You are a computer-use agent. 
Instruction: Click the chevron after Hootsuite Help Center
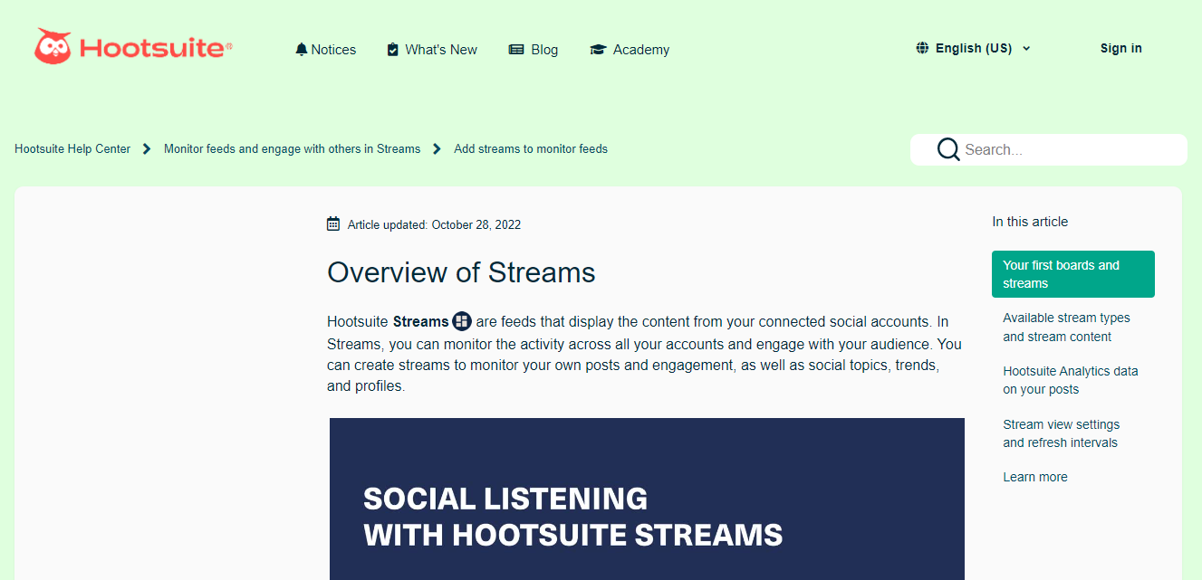[147, 149]
